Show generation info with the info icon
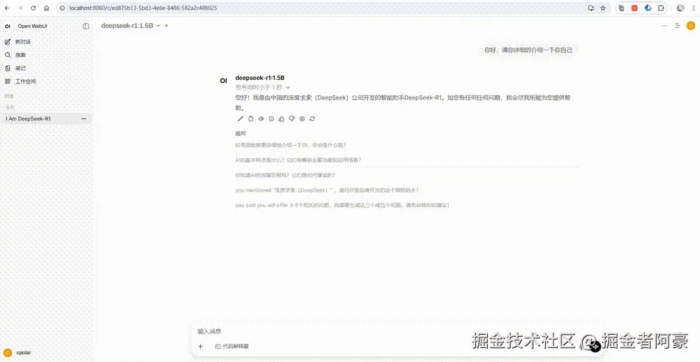The height and width of the screenshot is (362, 700). pyautogui.click(x=271, y=119)
